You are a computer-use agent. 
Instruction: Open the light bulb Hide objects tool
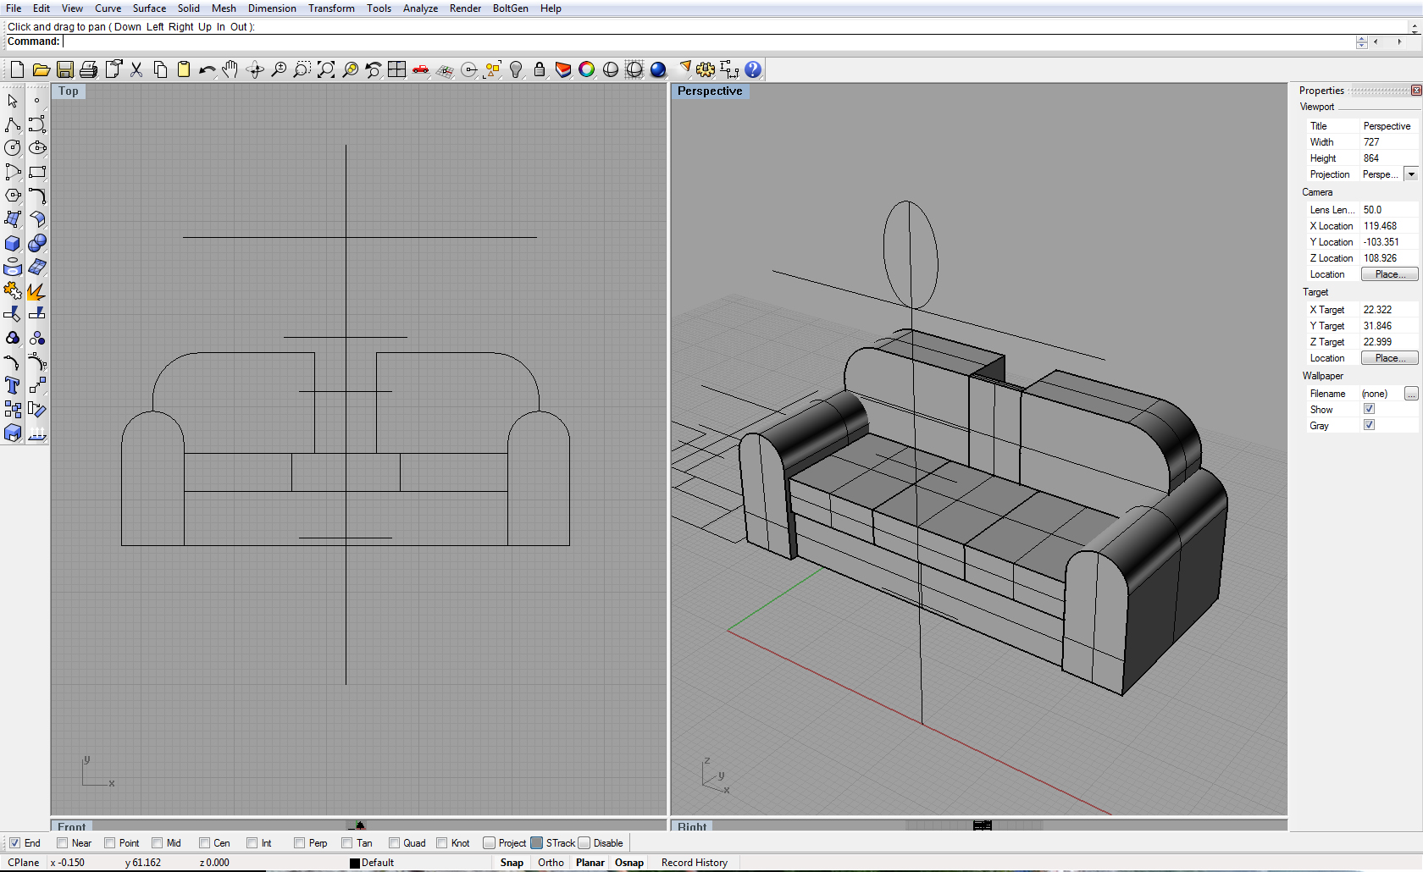click(516, 69)
